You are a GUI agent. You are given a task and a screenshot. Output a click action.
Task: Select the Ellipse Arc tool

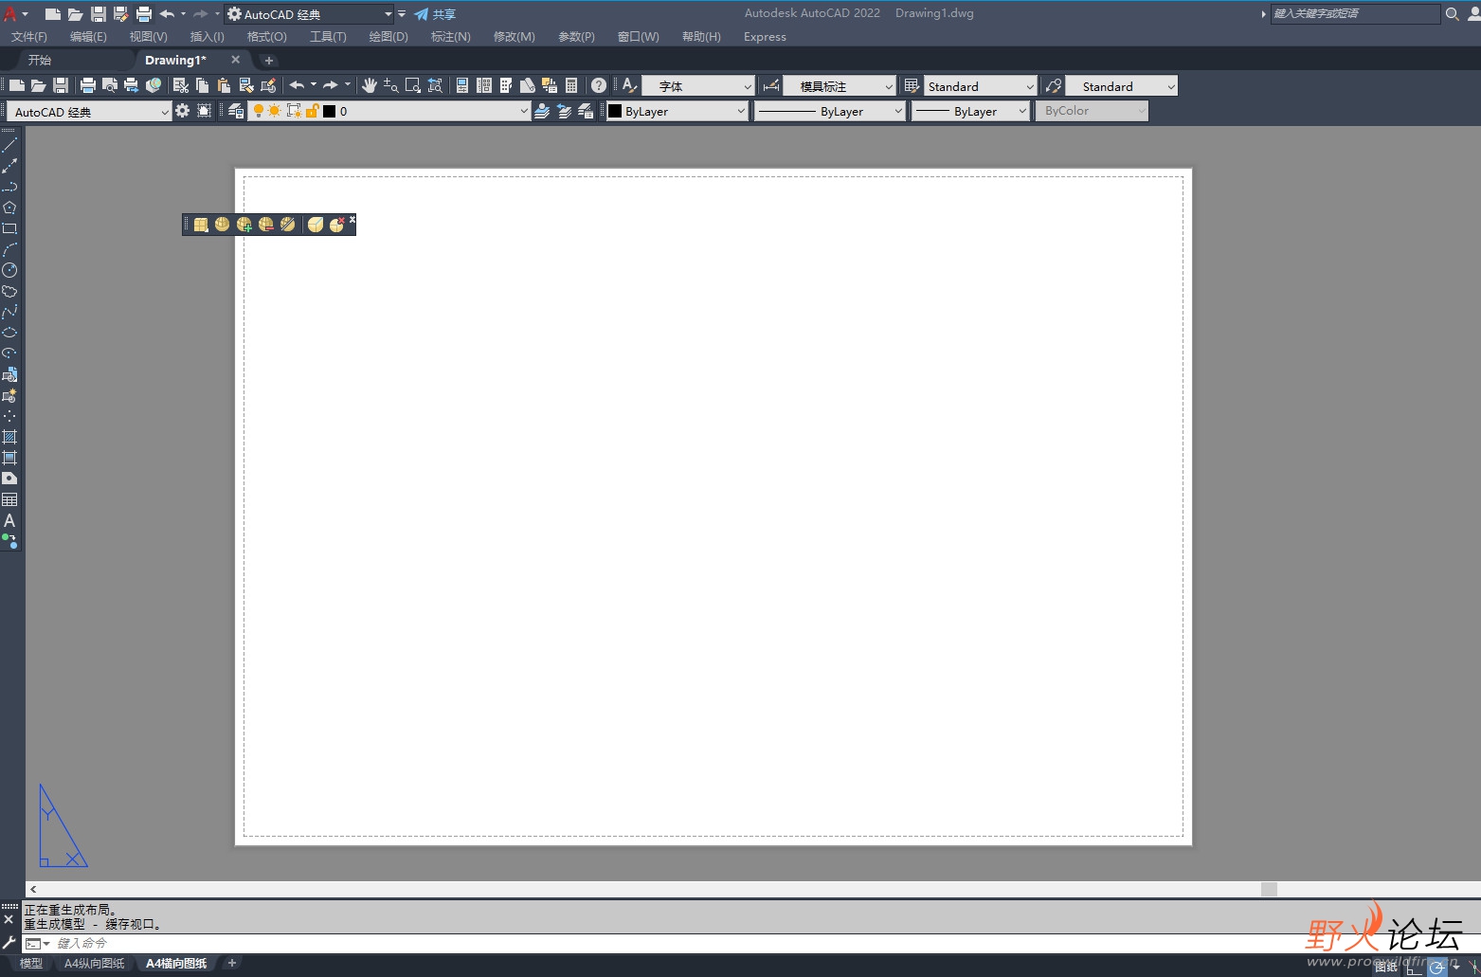click(x=9, y=353)
